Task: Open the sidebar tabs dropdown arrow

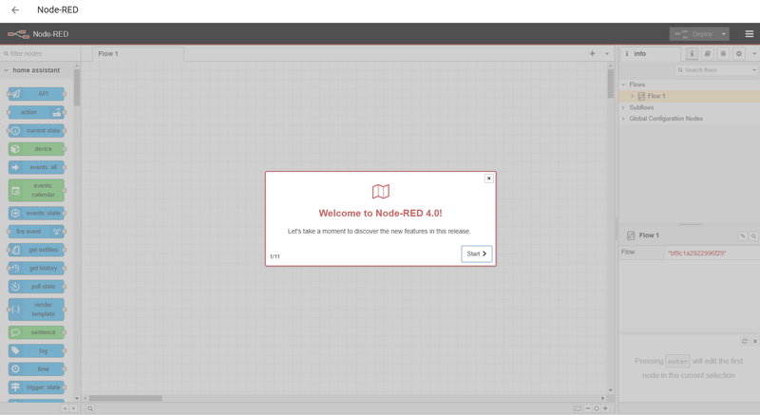Action: tap(754, 54)
